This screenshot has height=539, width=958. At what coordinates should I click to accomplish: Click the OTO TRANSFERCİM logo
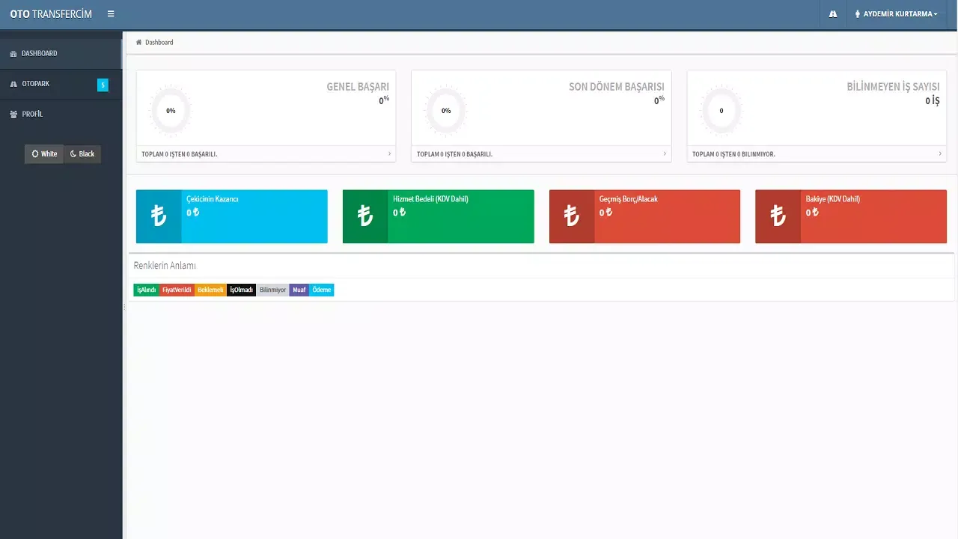coord(51,13)
